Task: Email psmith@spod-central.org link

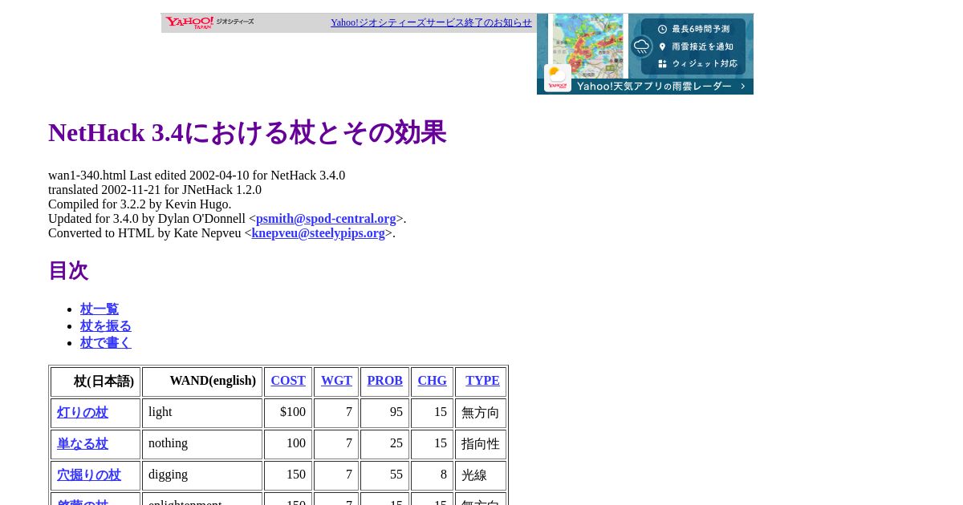Action: [x=326, y=219]
